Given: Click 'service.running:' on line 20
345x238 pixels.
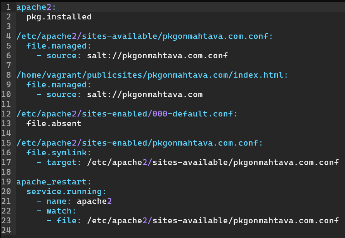Looking at the screenshot, I should coord(66,191).
